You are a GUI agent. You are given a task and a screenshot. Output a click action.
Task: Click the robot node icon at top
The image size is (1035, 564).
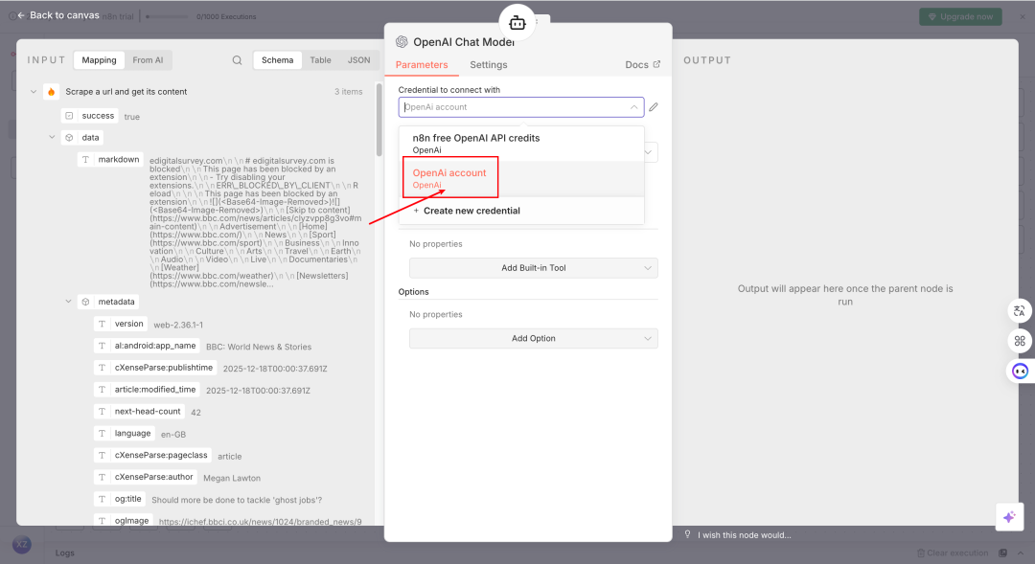517,23
